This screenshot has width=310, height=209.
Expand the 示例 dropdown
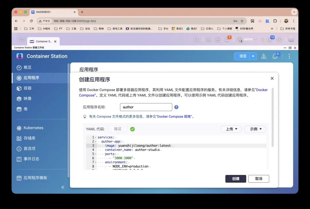(x=255, y=129)
